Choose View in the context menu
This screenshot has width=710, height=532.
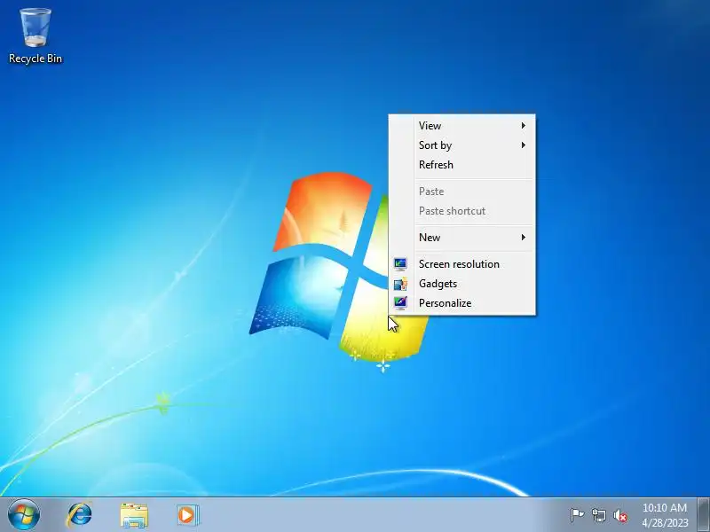tap(461, 125)
